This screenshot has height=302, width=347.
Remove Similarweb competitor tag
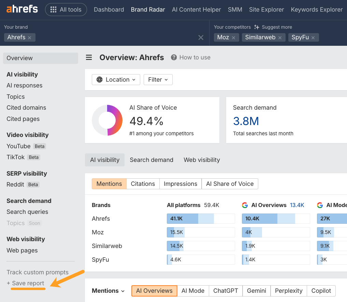point(280,38)
